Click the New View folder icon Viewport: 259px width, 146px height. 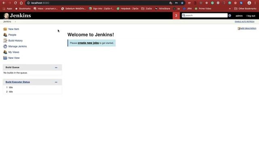(x=5, y=58)
